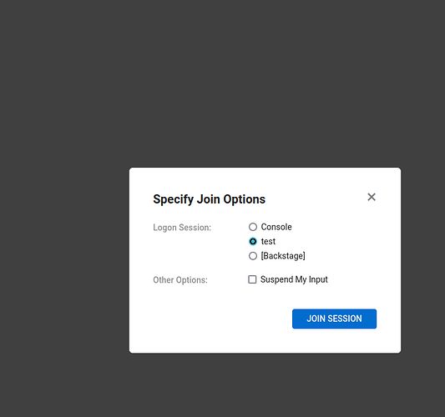Close the Specify Join Options dialog
This screenshot has height=417, width=445.
(372, 197)
